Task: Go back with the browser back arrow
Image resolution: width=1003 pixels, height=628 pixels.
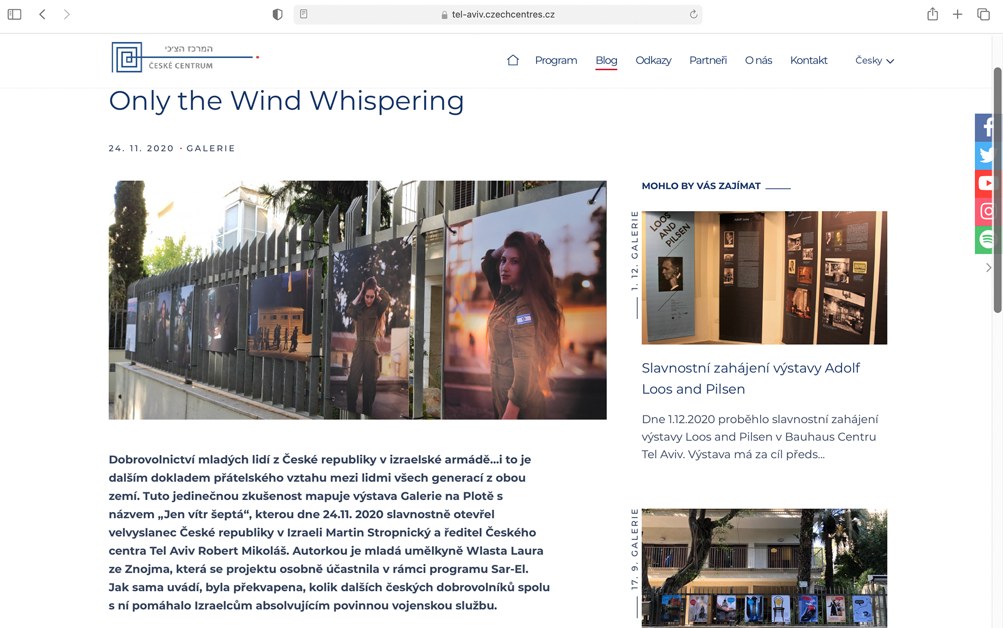Action: [x=42, y=14]
